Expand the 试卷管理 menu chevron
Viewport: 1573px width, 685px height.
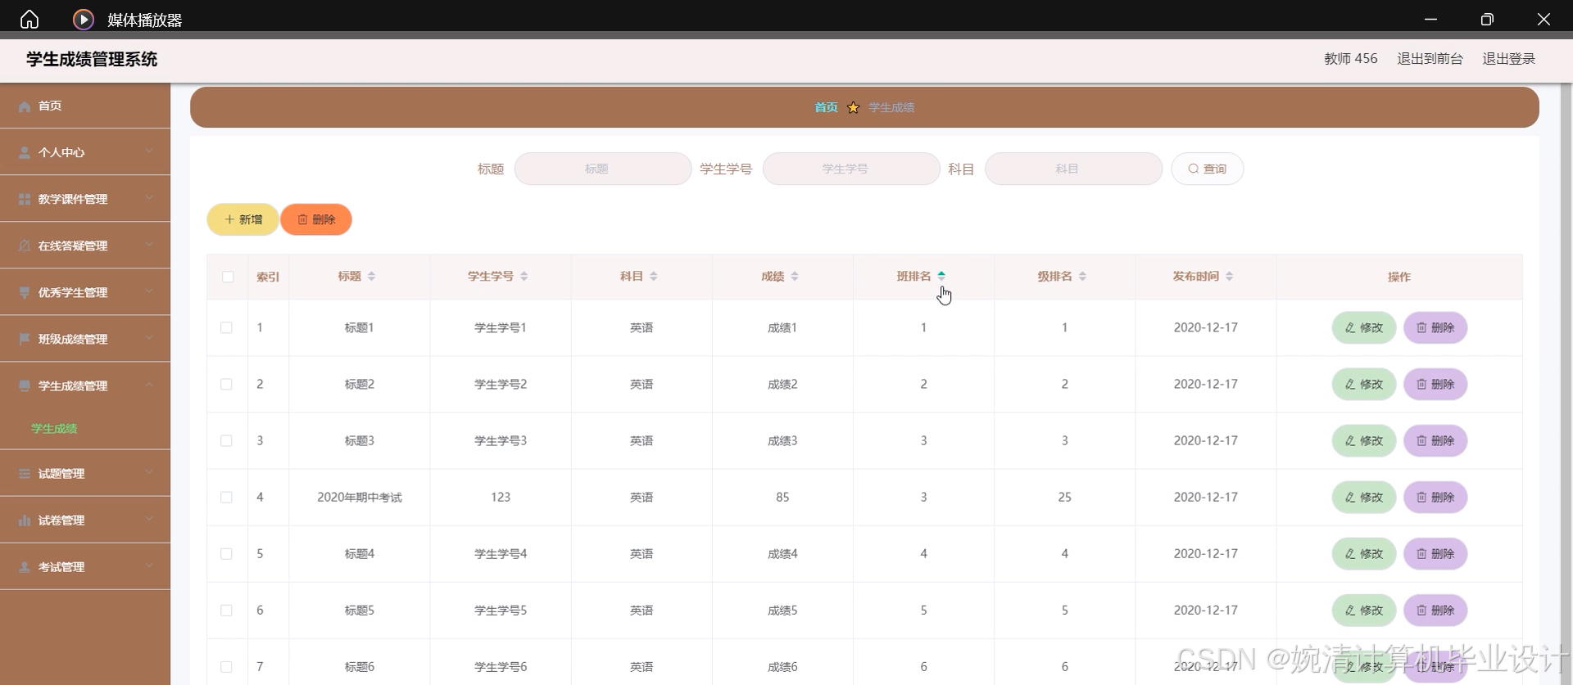coord(149,519)
